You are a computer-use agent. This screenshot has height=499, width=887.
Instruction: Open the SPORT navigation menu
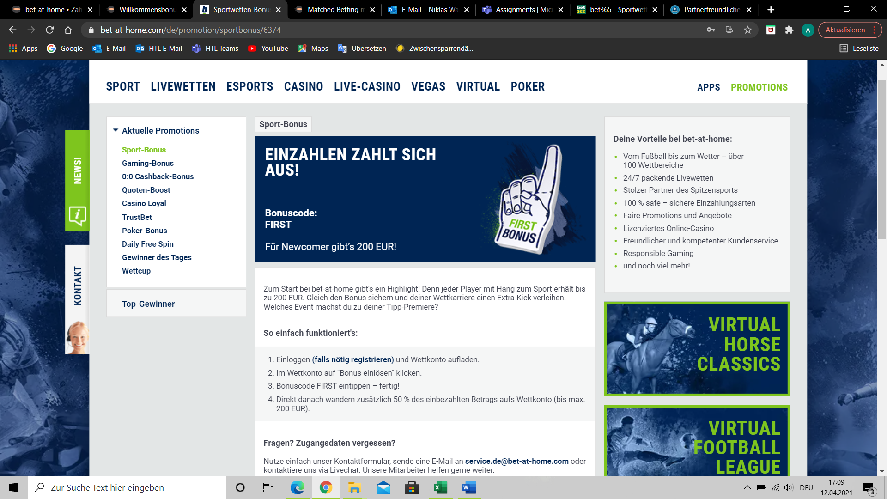123,86
